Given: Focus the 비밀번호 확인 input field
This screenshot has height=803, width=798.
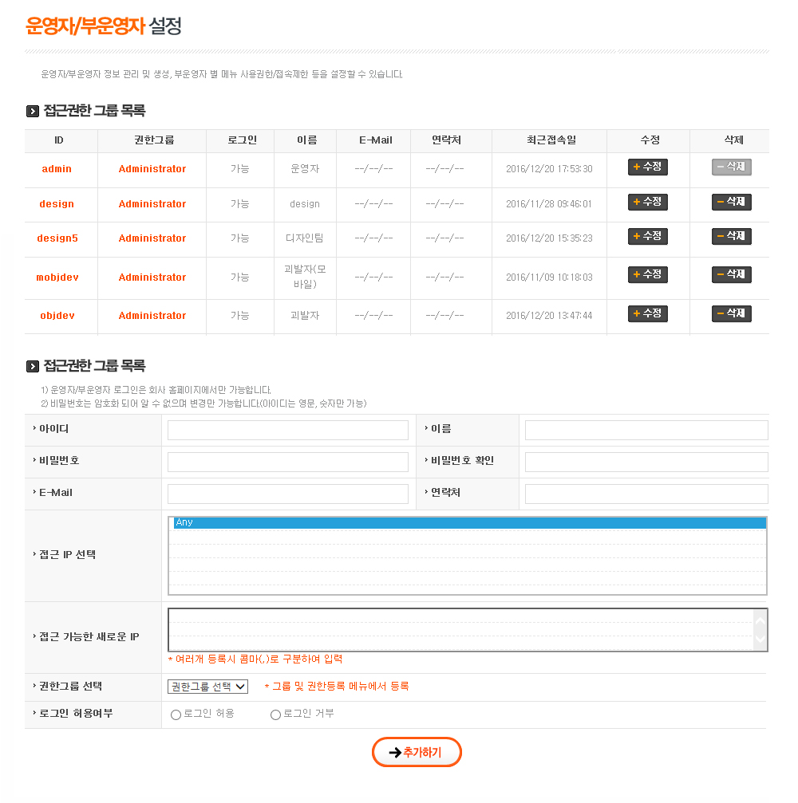Looking at the screenshot, I should pyautogui.click(x=646, y=463).
